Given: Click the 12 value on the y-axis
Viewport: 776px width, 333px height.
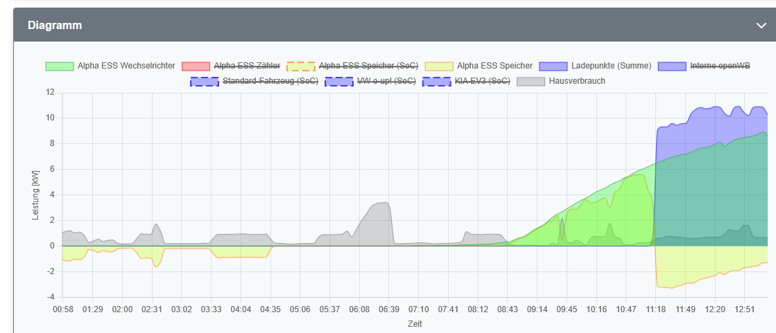Looking at the screenshot, I should (50, 92).
